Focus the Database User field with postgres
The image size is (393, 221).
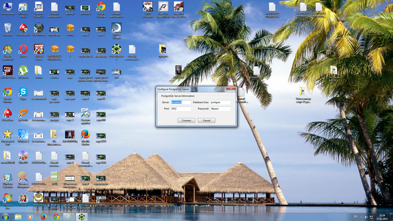coord(220,102)
